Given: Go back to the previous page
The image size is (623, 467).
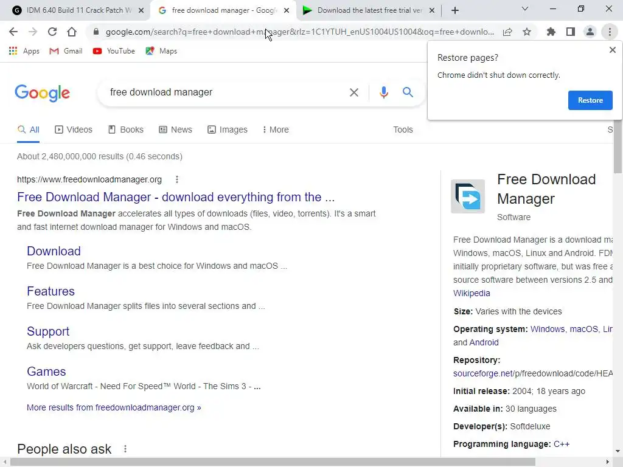Looking at the screenshot, I should [13, 32].
